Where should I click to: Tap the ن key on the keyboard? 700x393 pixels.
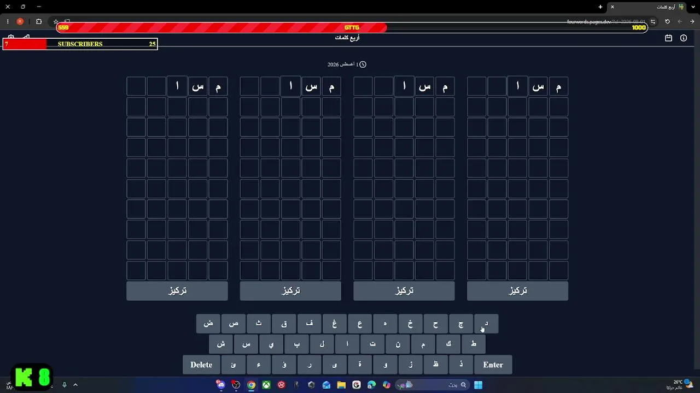tap(398, 344)
